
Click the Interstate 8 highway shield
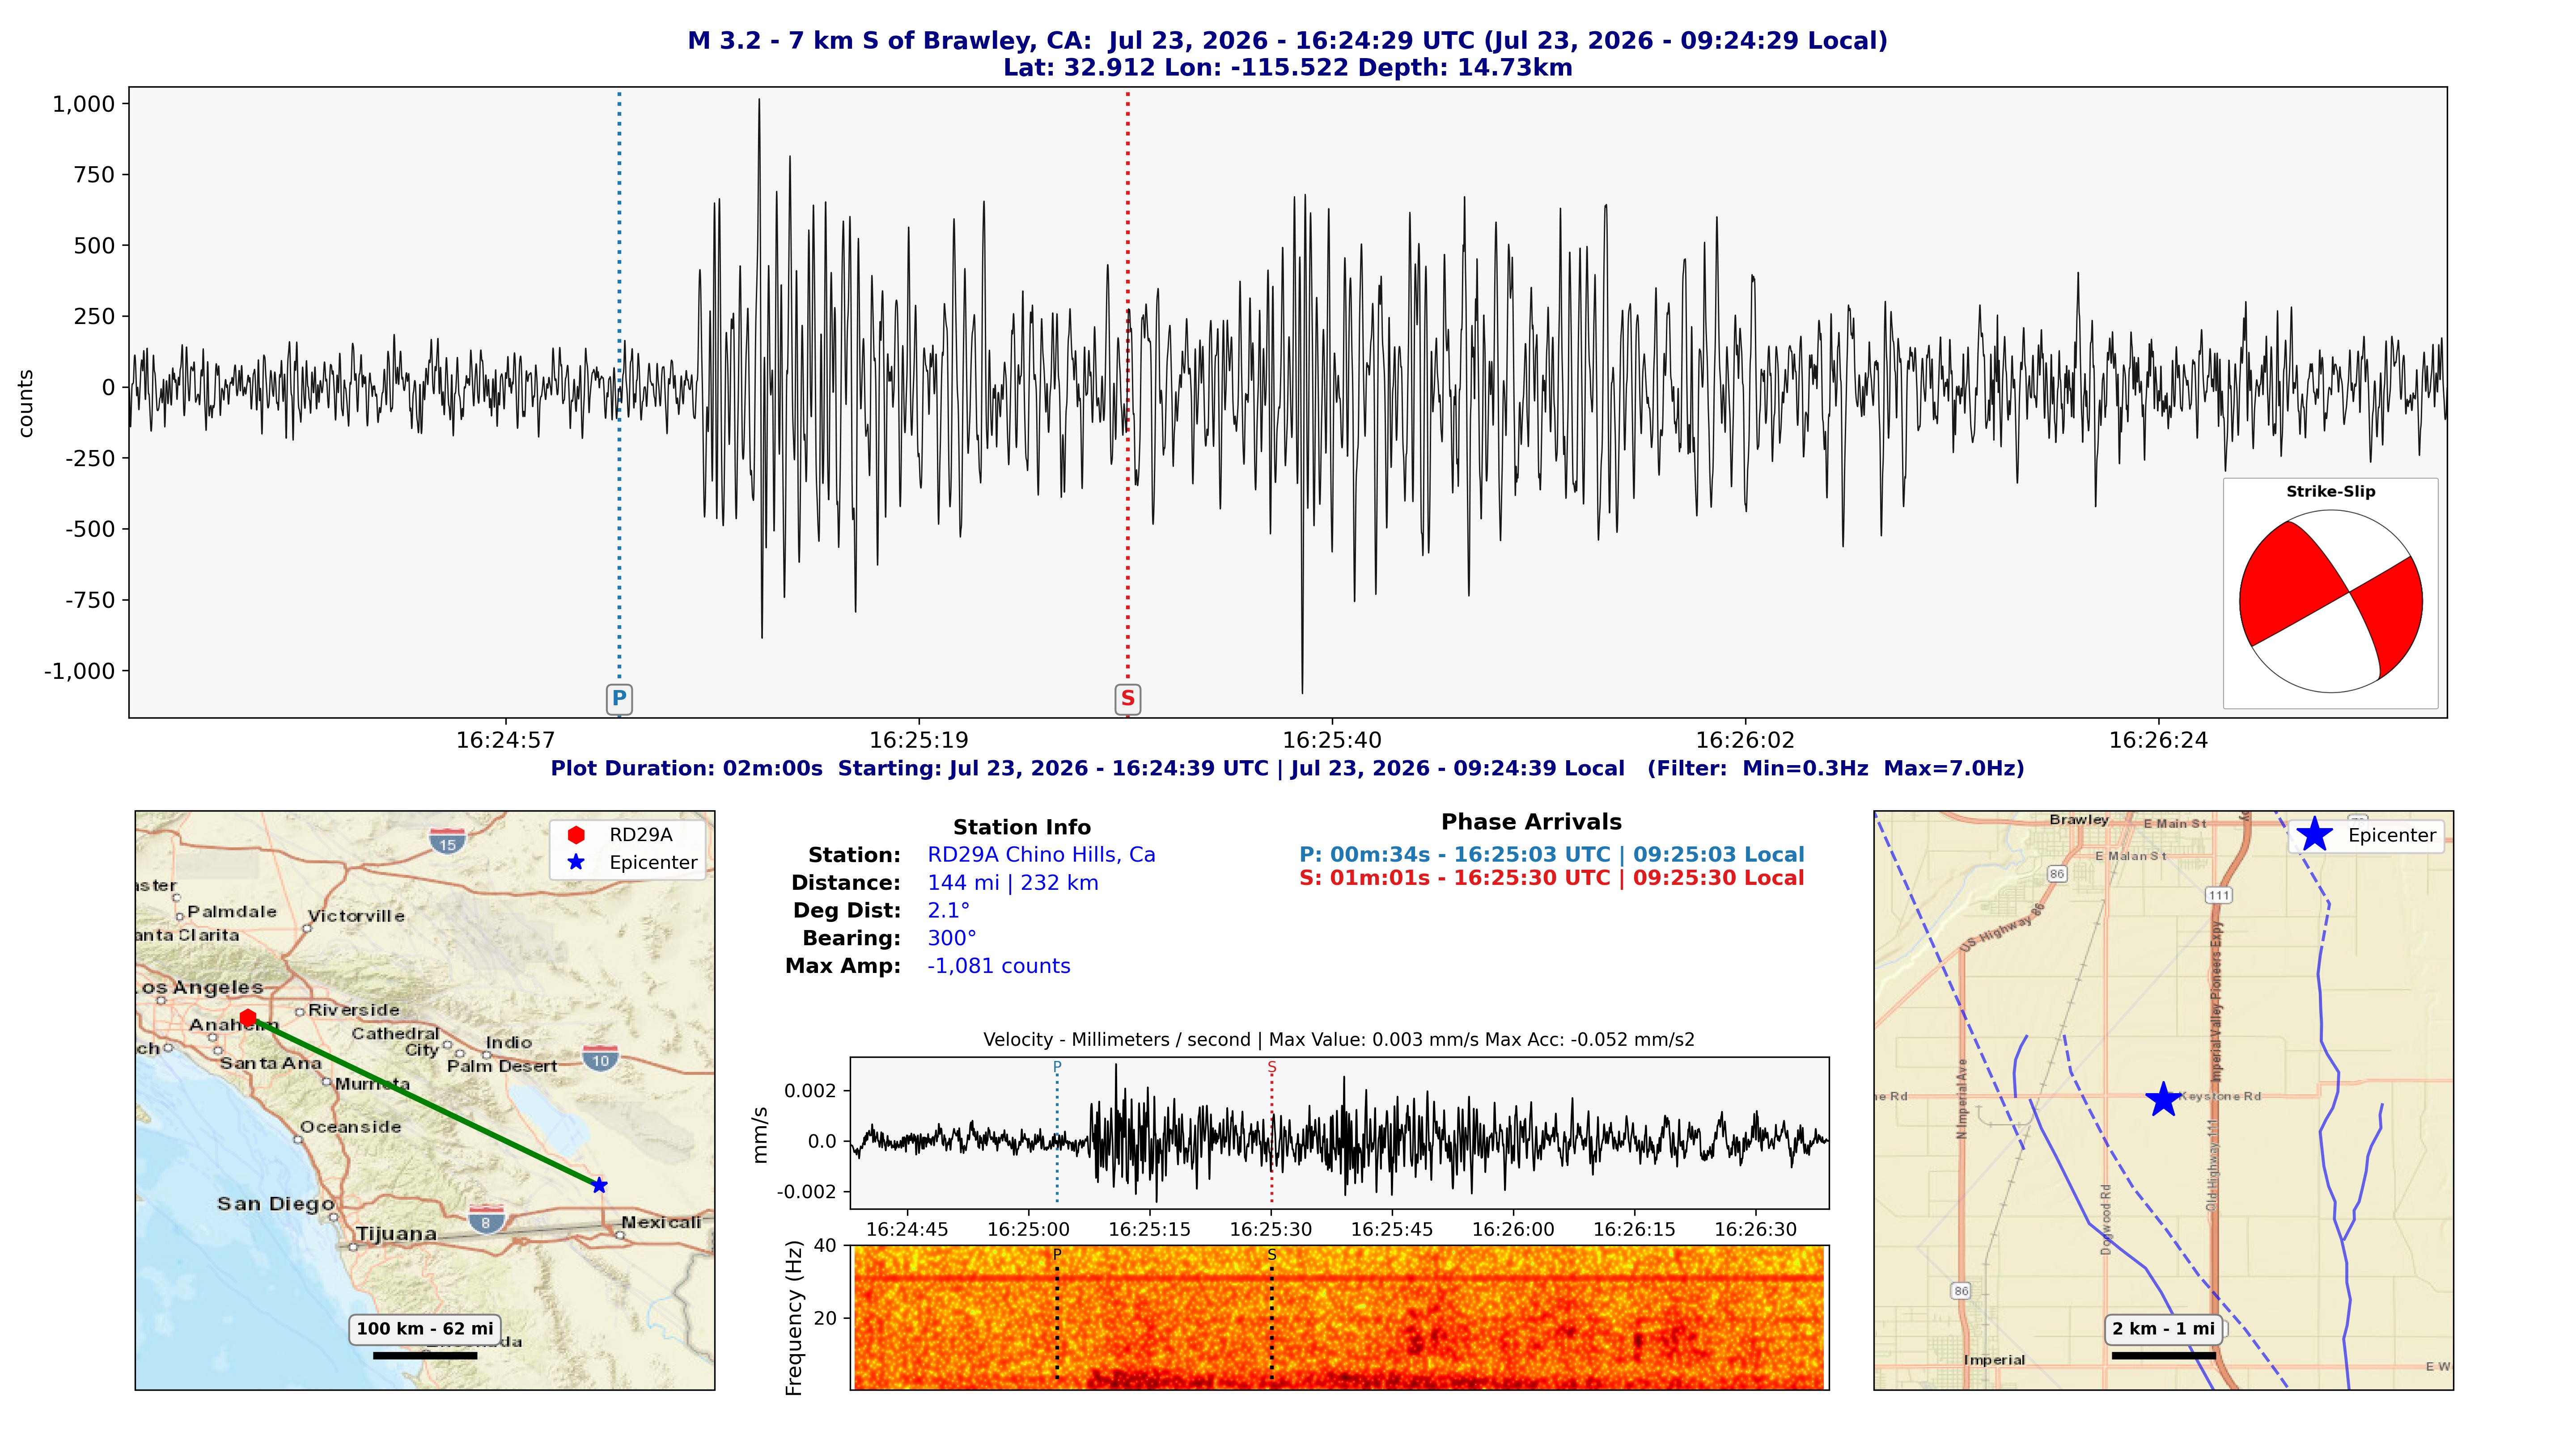tap(486, 1219)
